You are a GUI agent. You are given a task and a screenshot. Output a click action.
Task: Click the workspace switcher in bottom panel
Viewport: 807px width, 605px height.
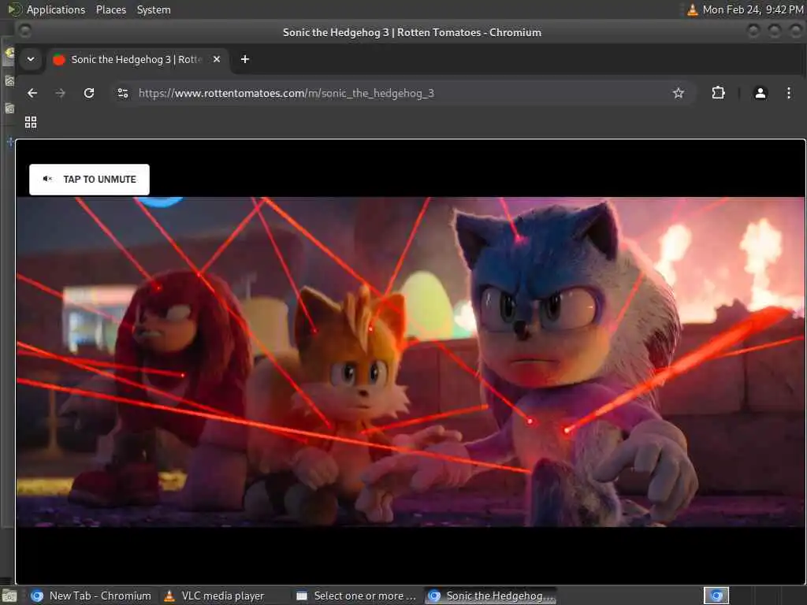(x=716, y=596)
